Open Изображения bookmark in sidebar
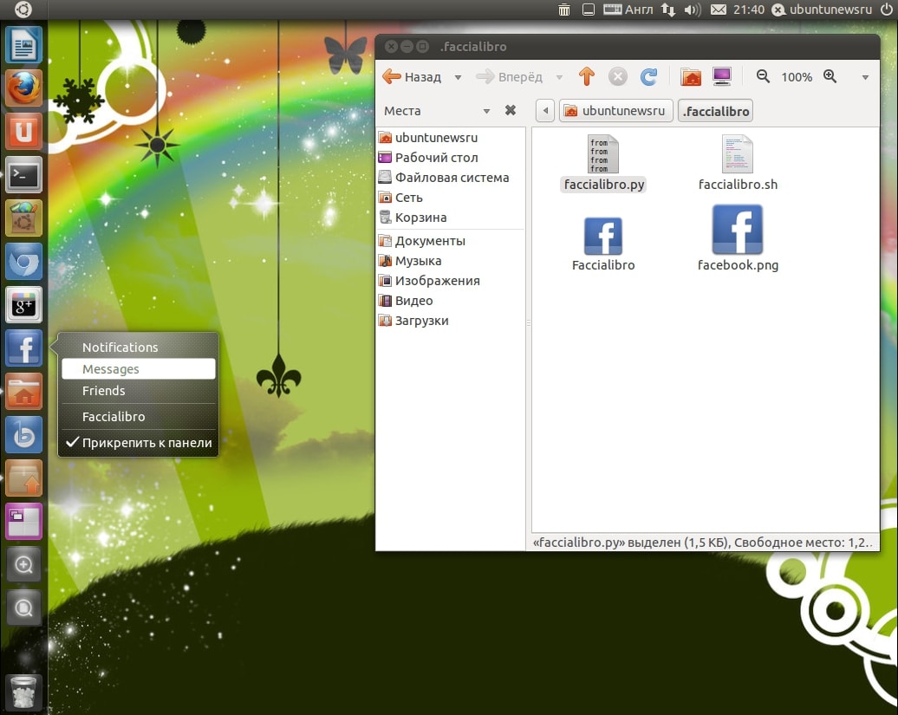Viewport: 898px width, 715px height. [x=451, y=281]
